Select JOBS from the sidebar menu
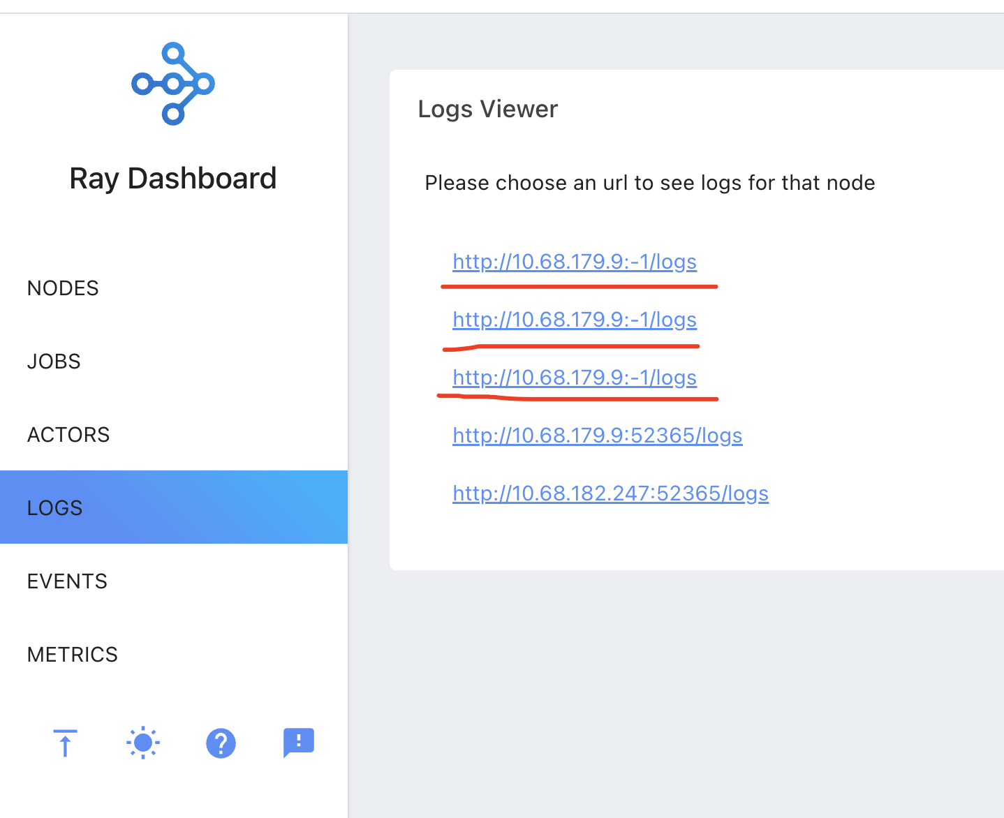Viewport: 1004px width, 818px height. (53, 361)
